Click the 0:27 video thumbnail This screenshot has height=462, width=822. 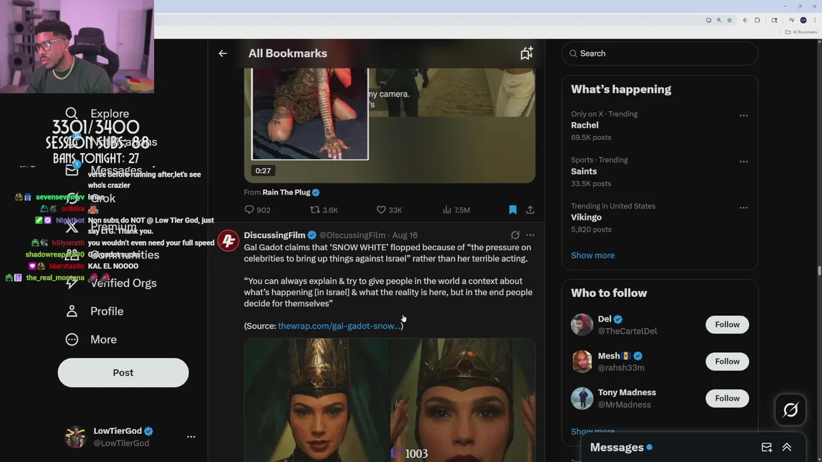(x=389, y=126)
